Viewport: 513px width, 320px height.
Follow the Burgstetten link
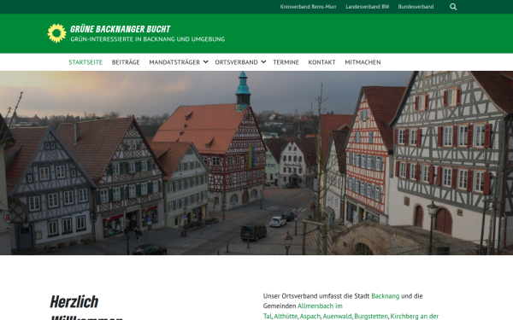pos(371,316)
